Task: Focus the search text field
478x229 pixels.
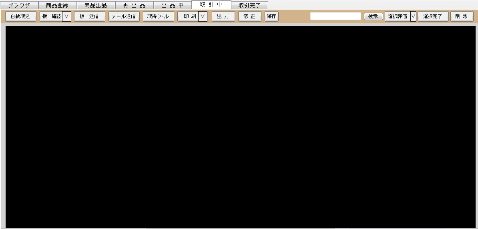Action: coord(335,16)
